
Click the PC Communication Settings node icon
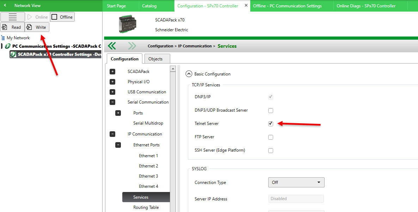click(7, 46)
